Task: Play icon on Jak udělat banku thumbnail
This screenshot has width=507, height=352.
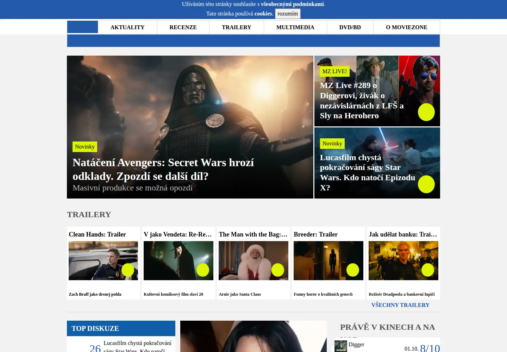Action: coord(428,270)
